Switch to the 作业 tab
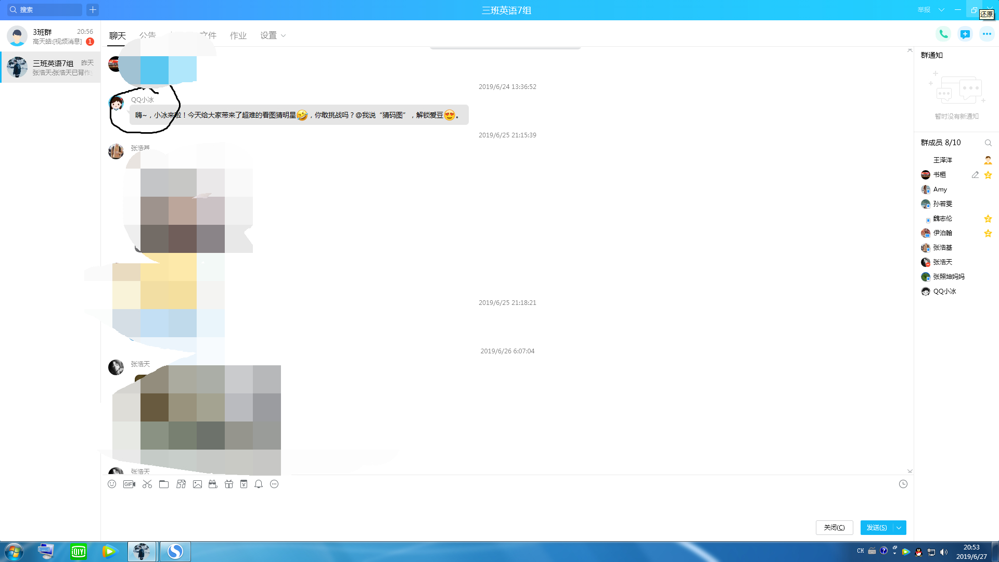The width and height of the screenshot is (999, 562). (x=238, y=35)
